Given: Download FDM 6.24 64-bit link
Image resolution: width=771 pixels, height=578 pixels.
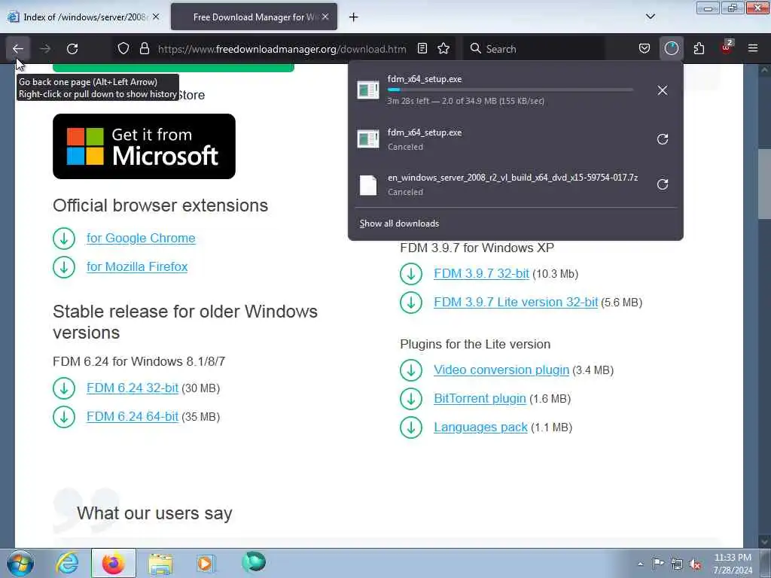Looking at the screenshot, I should point(133,417).
